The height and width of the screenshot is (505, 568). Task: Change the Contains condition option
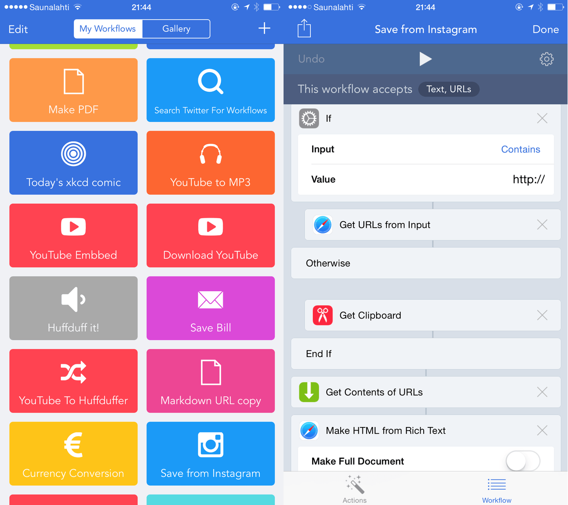click(520, 149)
